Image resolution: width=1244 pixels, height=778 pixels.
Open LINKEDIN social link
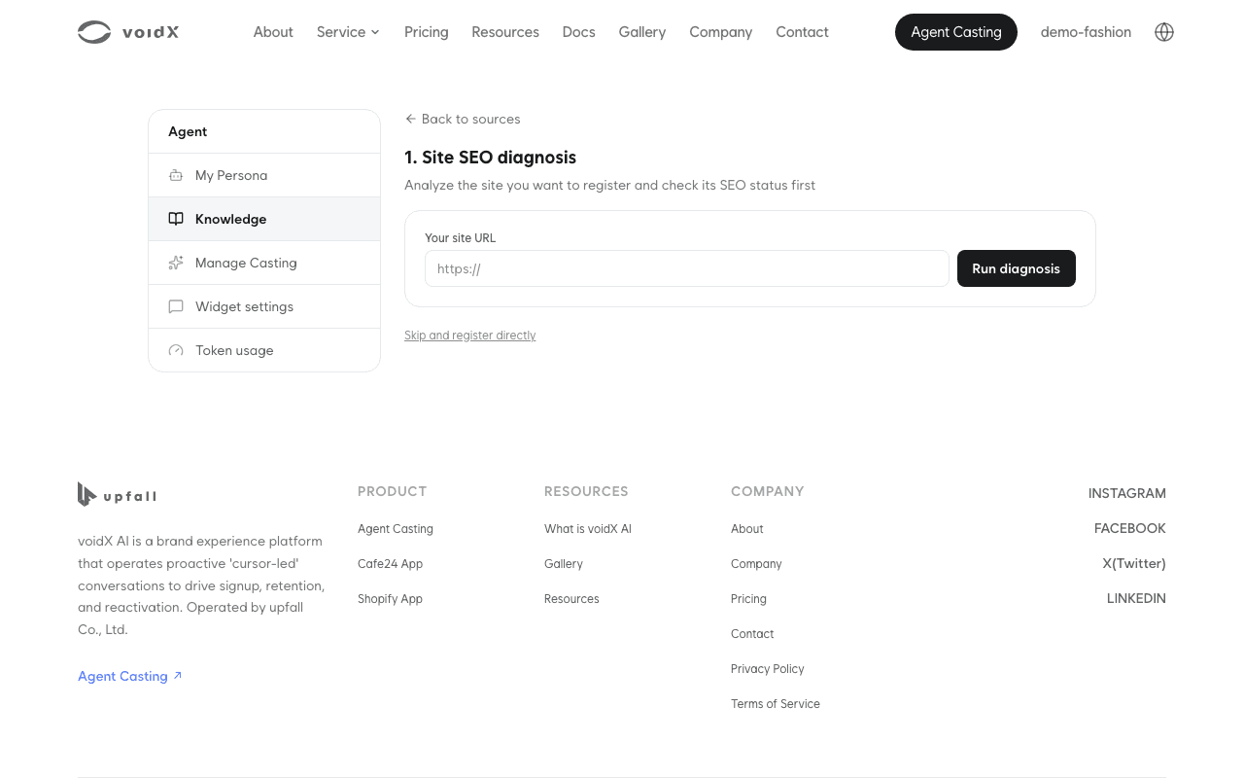coord(1136,598)
